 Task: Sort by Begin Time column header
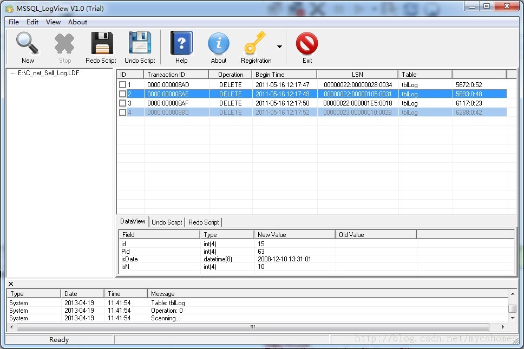coord(284,75)
